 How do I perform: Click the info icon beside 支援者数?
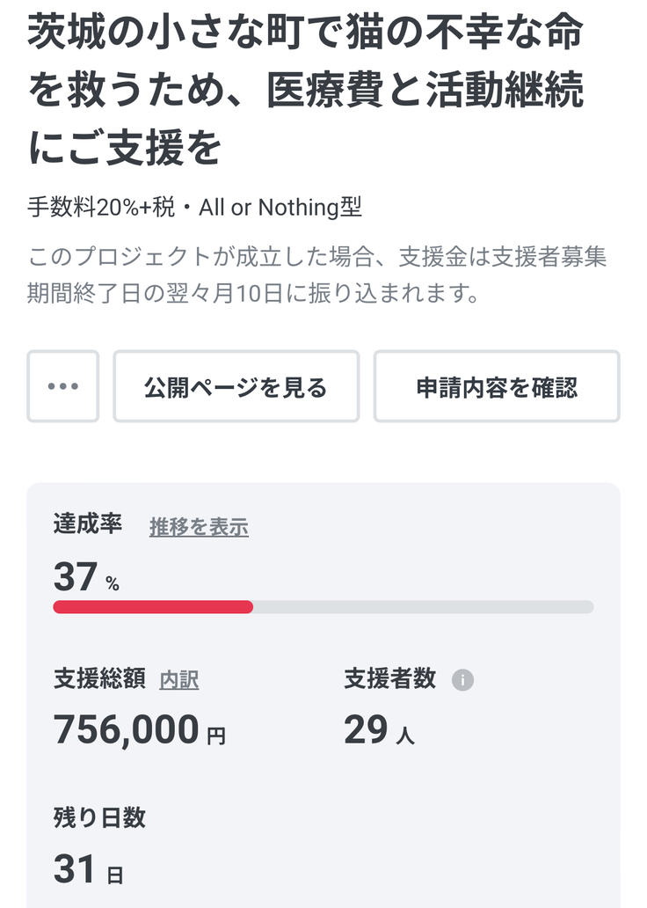tap(462, 680)
